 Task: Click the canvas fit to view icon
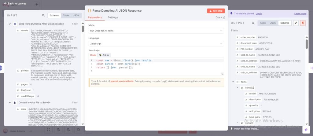[49, 130]
